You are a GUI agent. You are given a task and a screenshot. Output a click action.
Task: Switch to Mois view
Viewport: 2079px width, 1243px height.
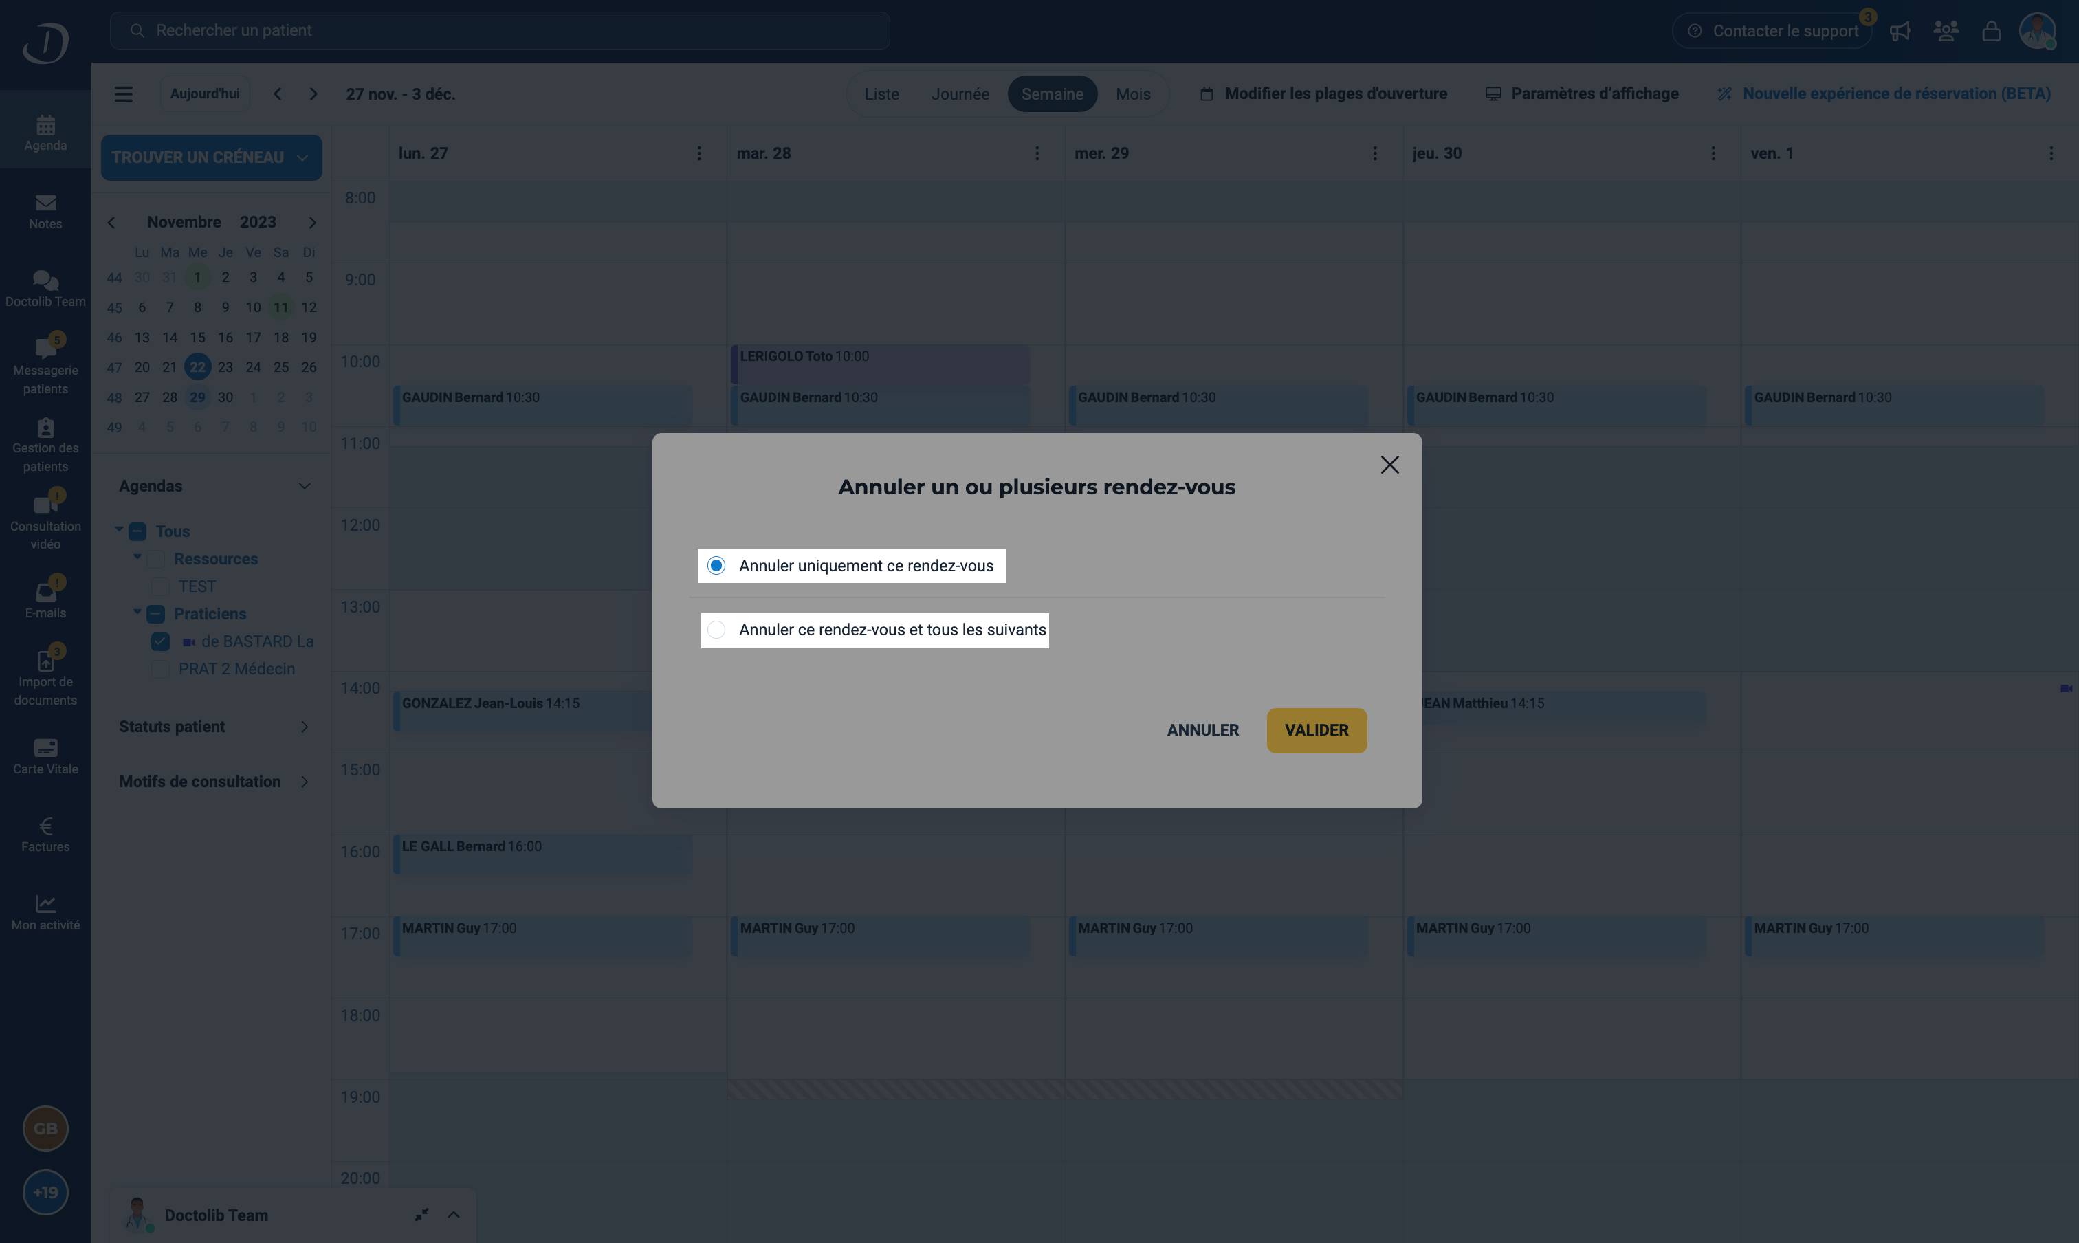tap(1132, 93)
